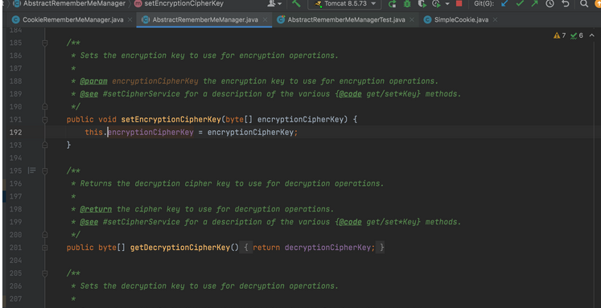601x308 pixels.
Task: Click the Rerun Tomcat icon
Action: (x=392, y=4)
